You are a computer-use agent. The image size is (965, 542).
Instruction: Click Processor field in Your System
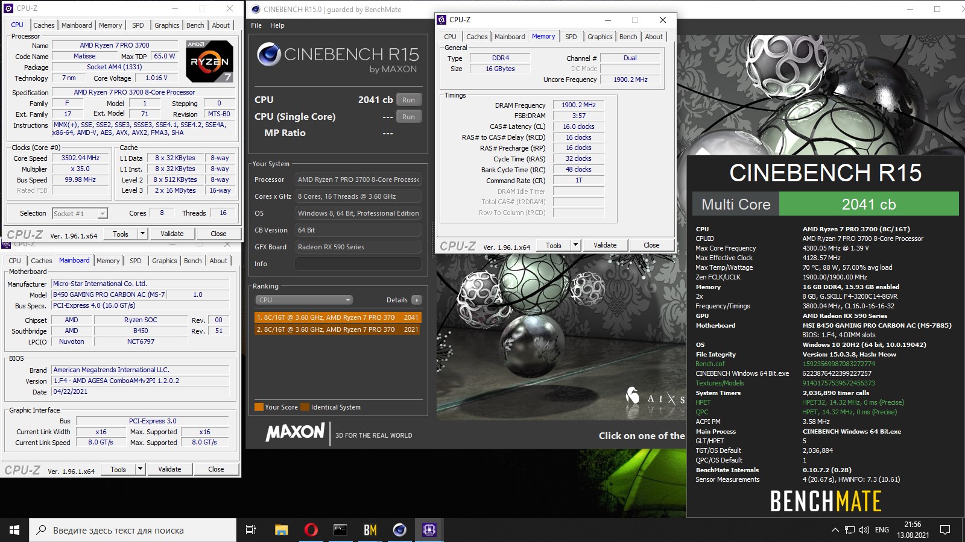pyautogui.click(x=358, y=179)
